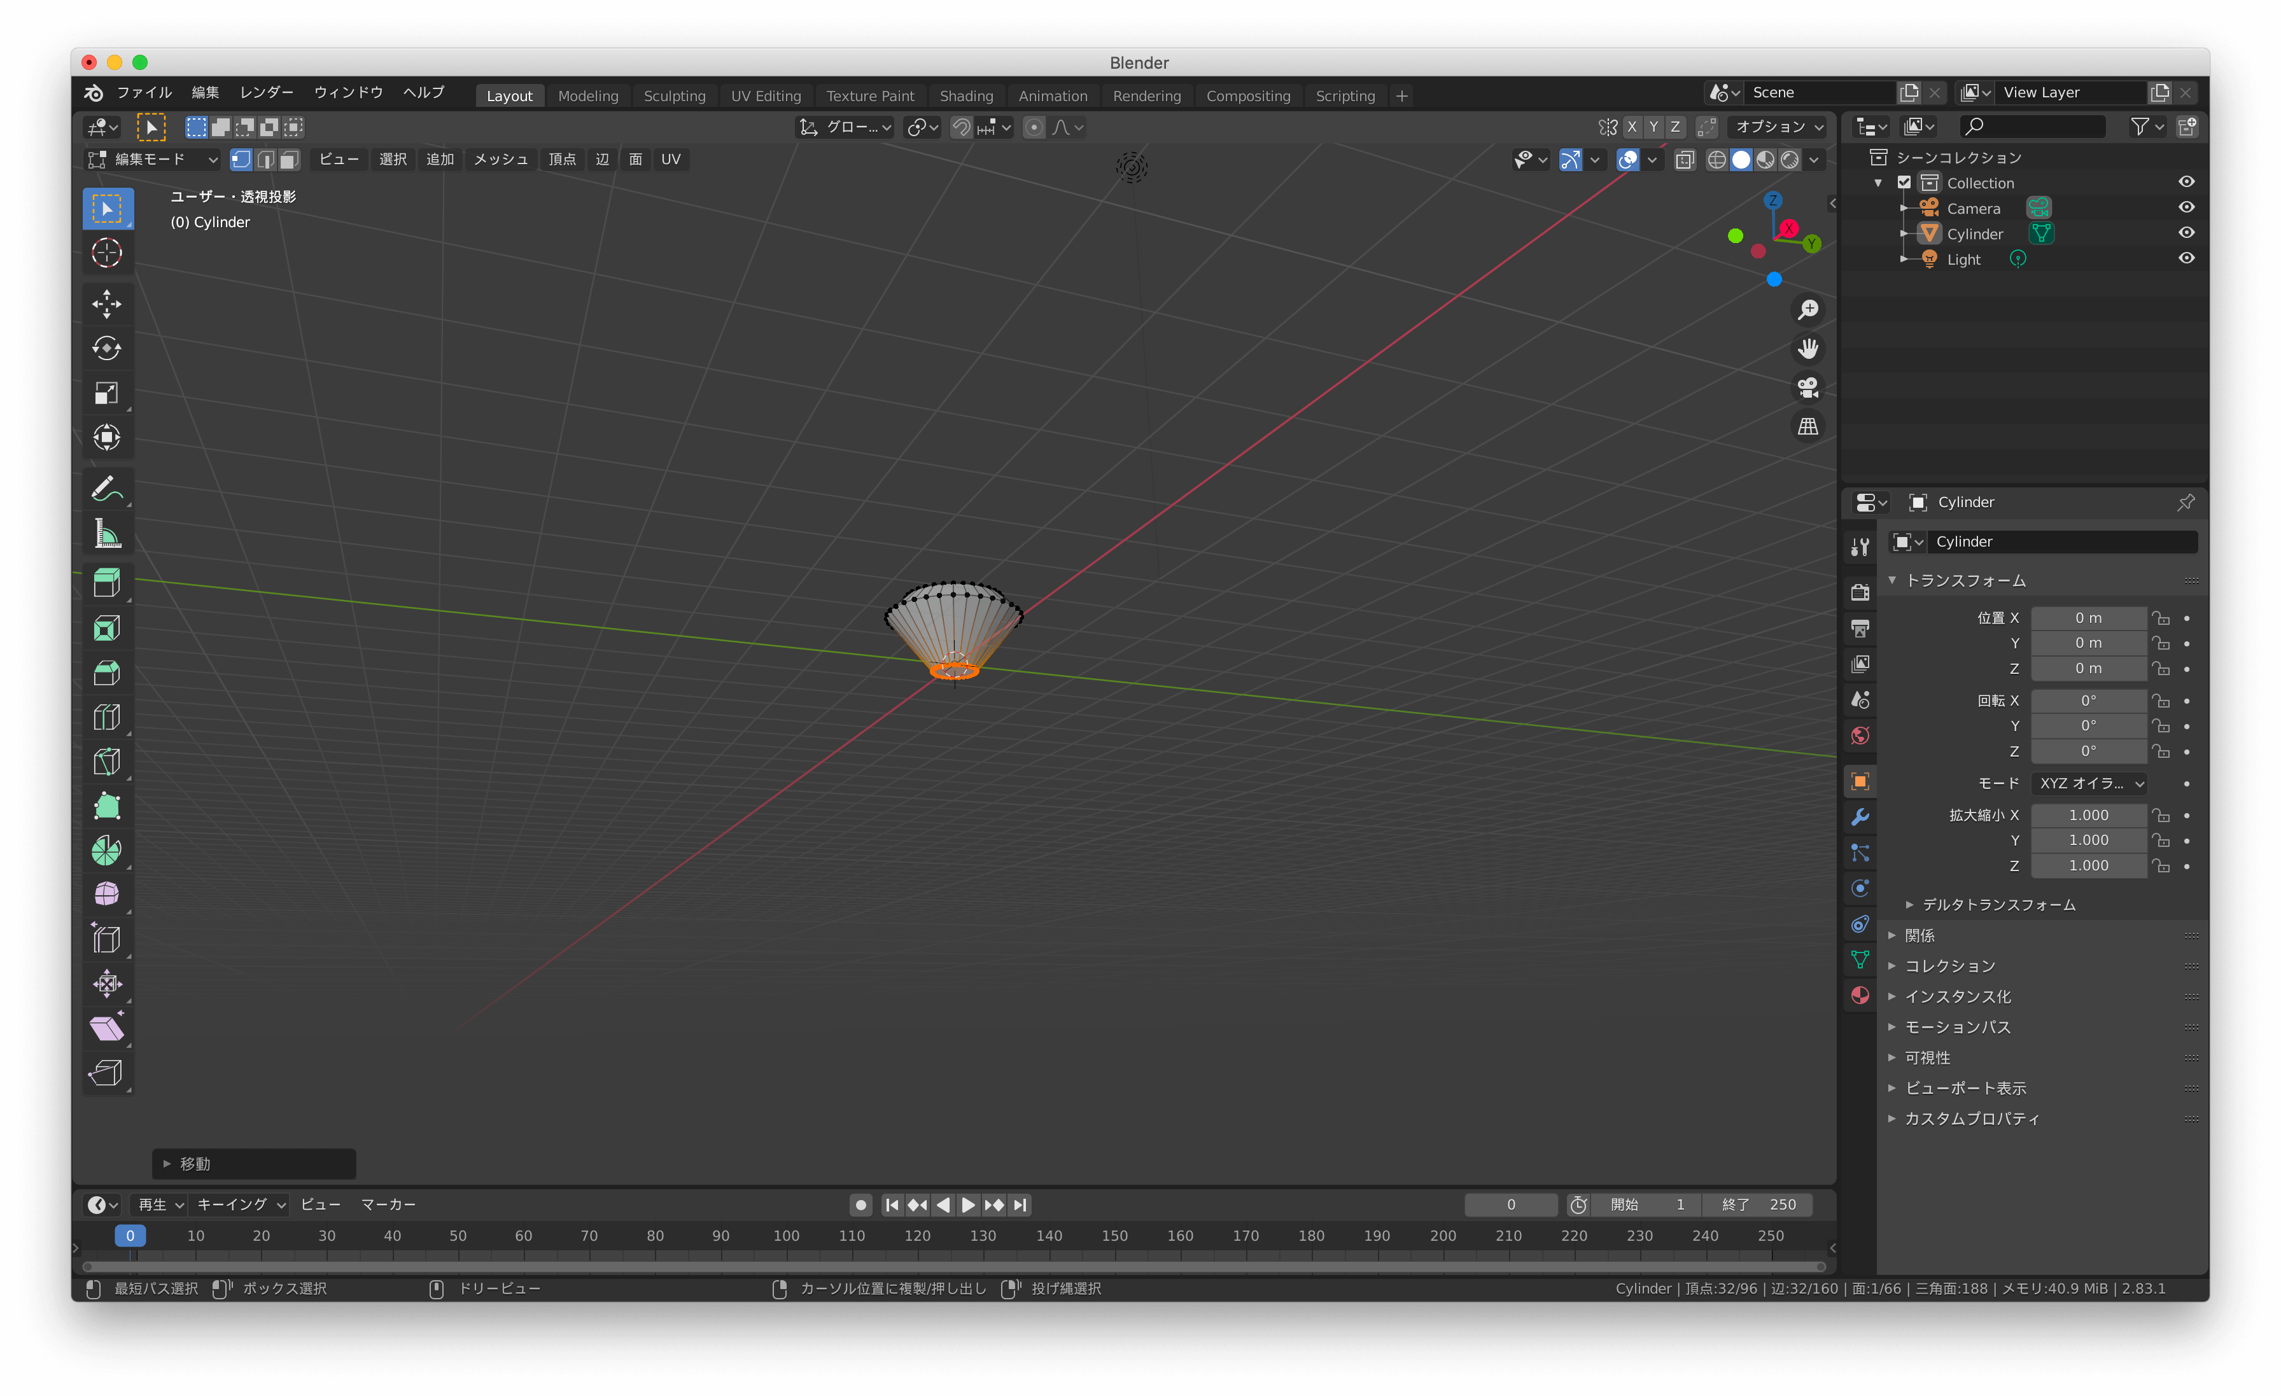Click the マーカー button in timeline

click(388, 1204)
